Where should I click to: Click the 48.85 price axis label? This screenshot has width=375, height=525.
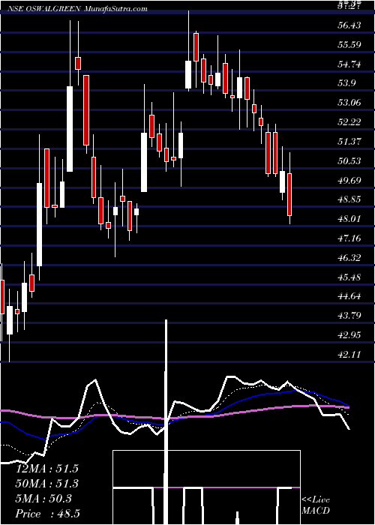349,199
